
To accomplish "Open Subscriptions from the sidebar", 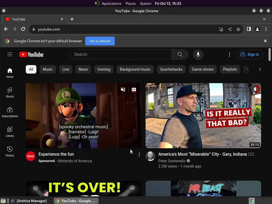I will click(10, 112).
